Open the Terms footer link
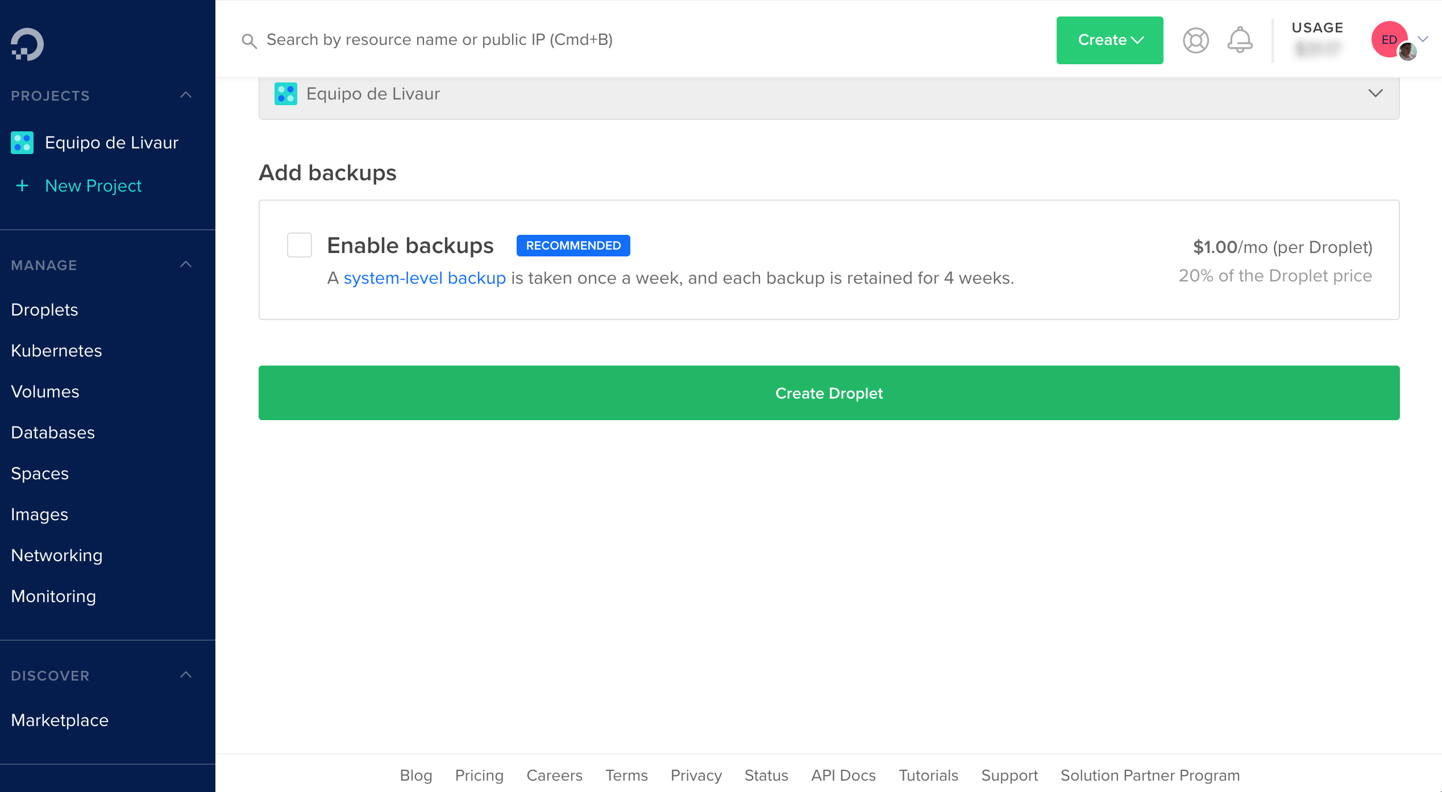 (x=626, y=776)
